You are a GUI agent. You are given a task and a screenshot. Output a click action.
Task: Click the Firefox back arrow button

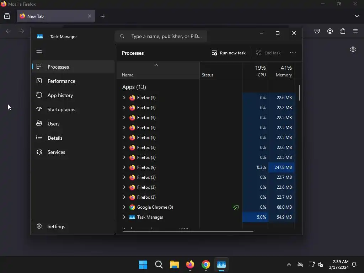(x=9, y=31)
